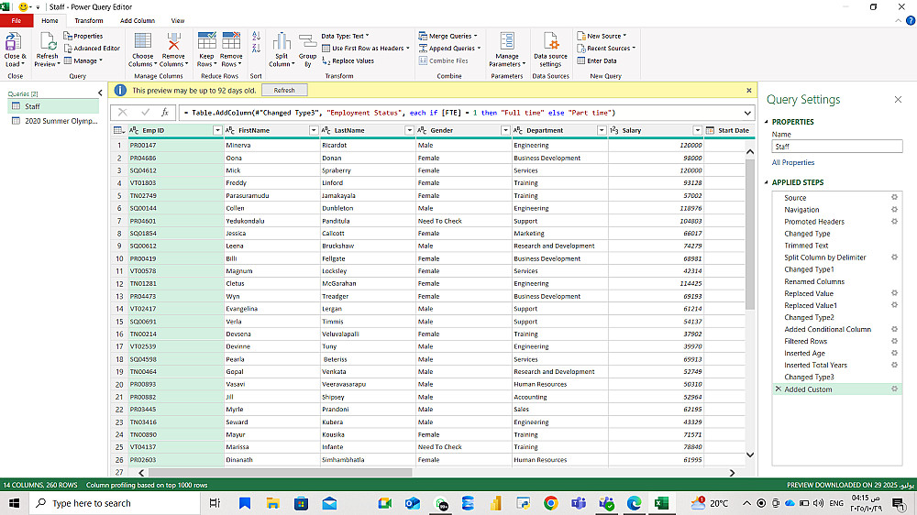917x515 pixels.
Task: Click the Refresh button in yellow banner
Action: pos(284,91)
